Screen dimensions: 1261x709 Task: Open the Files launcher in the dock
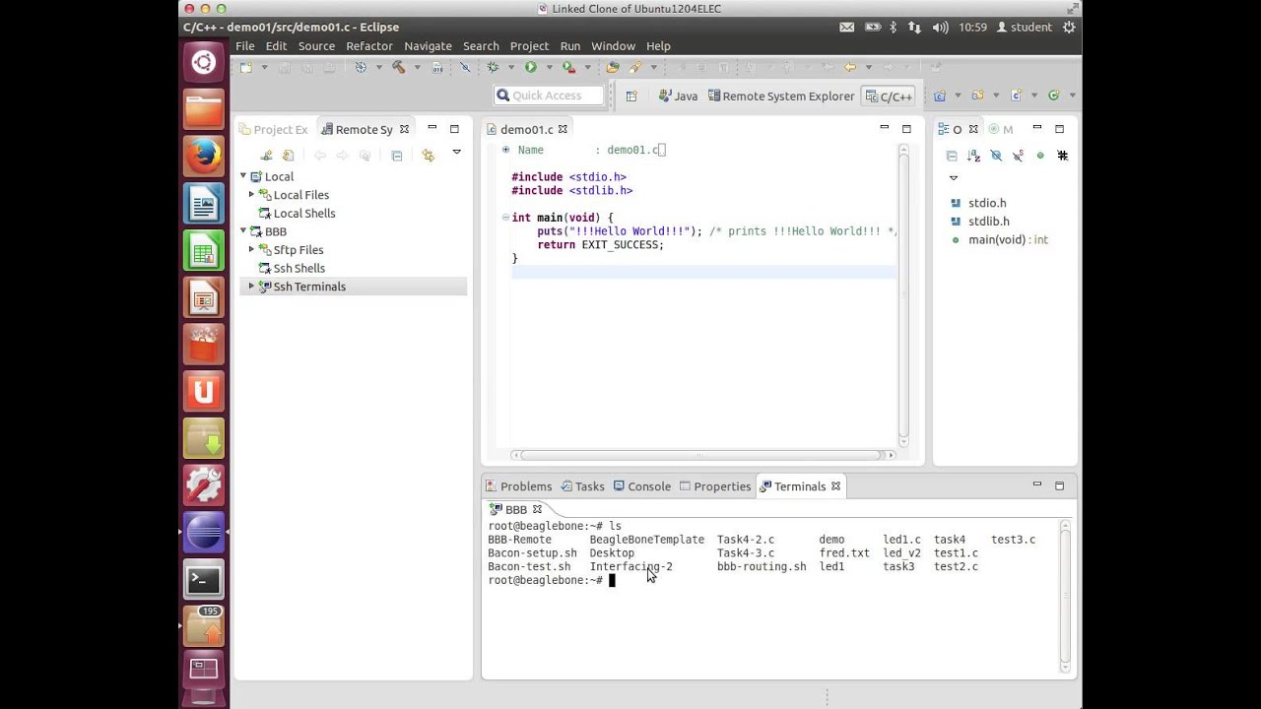point(204,109)
